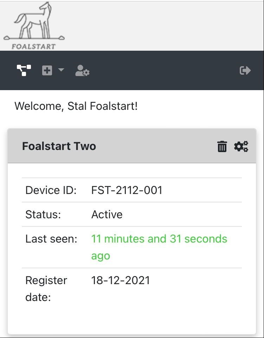Click the add device plus icon
Image resolution: width=264 pixels, height=338 pixels.
coord(47,70)
